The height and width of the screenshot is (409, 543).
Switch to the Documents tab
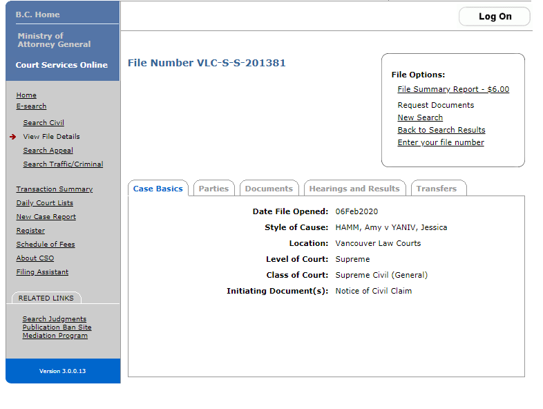coord(269,189)
